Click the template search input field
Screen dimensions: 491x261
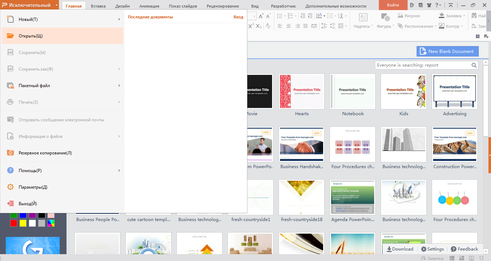tap(422, 65)
